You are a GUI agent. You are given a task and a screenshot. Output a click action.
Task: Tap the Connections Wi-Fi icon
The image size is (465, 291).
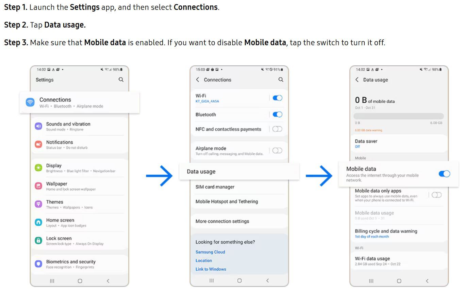(30, 102)
